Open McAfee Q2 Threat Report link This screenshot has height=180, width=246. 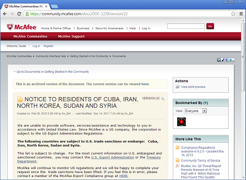(x=201, y=172)
